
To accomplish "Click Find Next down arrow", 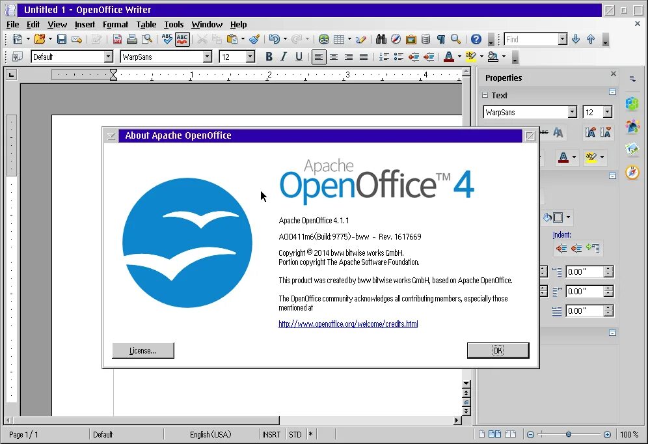I will pos(576,39).
